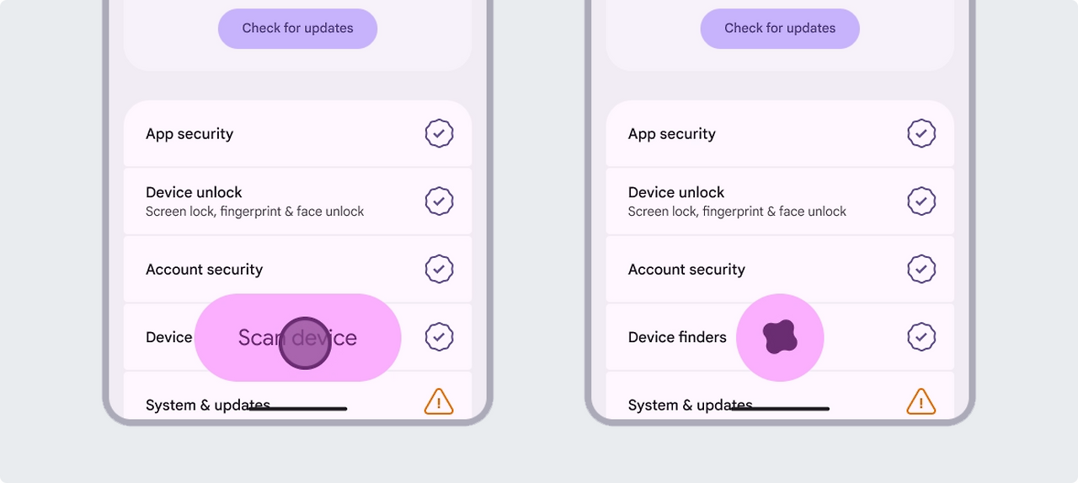Open App security on the left phone
The height and width of the screenshot is (483, 1078).
click(x=297, y=133)
